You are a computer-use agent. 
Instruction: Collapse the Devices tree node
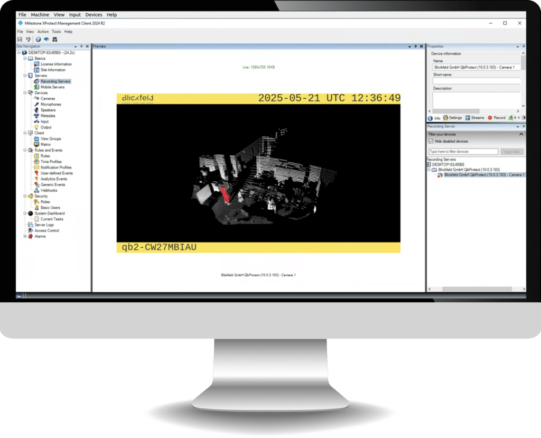[x=25, y=93]
